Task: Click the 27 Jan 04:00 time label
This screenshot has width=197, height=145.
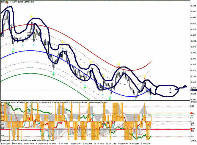Action: (x=123, y=143)
